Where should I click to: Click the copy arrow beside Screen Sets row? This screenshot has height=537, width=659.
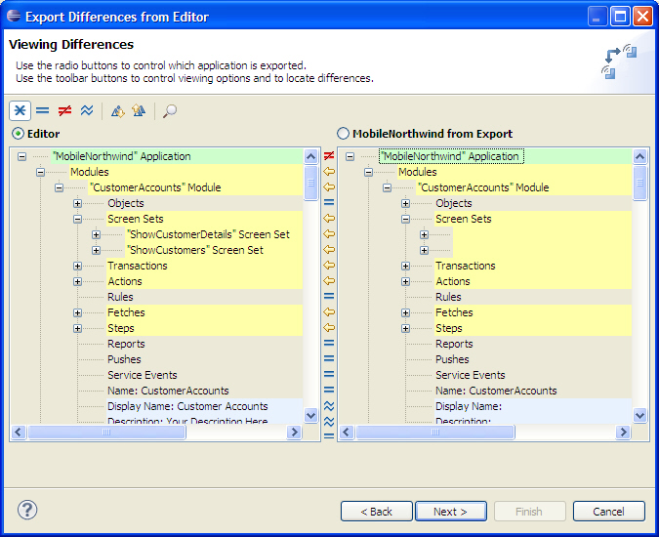pyautogui.click(x=329, y=219)
